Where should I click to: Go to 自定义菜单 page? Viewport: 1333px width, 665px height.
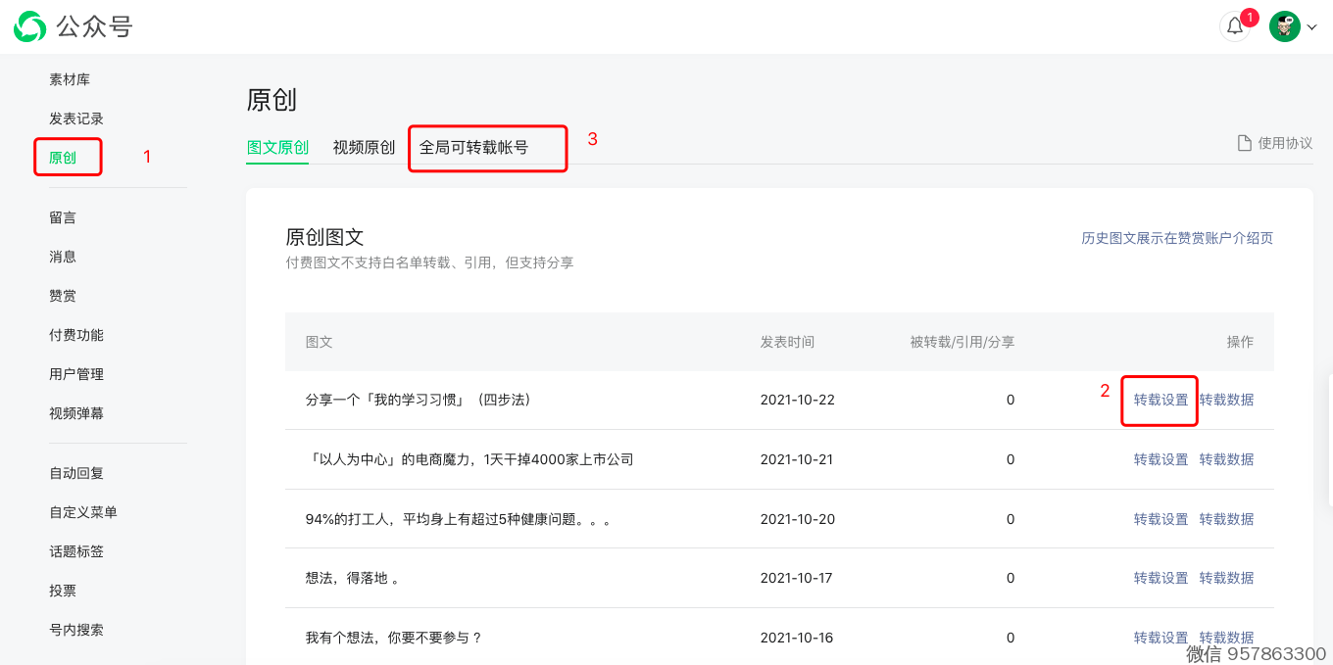[x=83, y=512]
